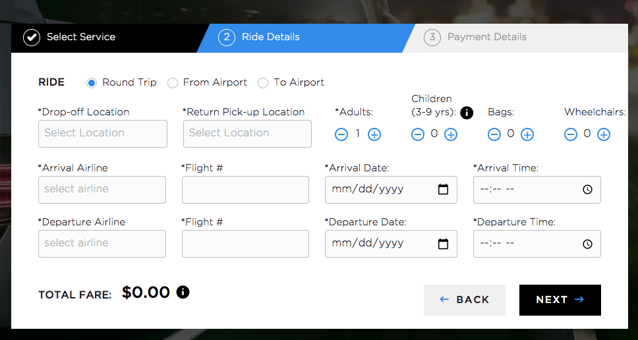Click the Back button
638x340 pixels.
tap(465, 300)
